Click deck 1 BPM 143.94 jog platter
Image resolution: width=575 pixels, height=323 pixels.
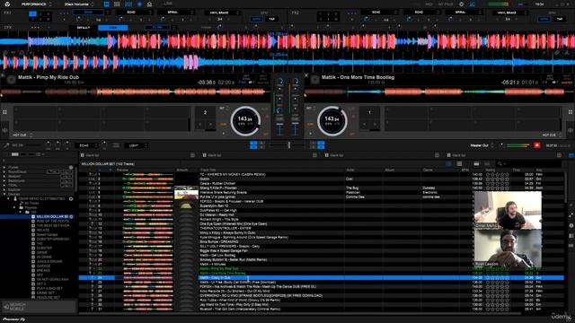pyautogui.click(x=245, y=121)
